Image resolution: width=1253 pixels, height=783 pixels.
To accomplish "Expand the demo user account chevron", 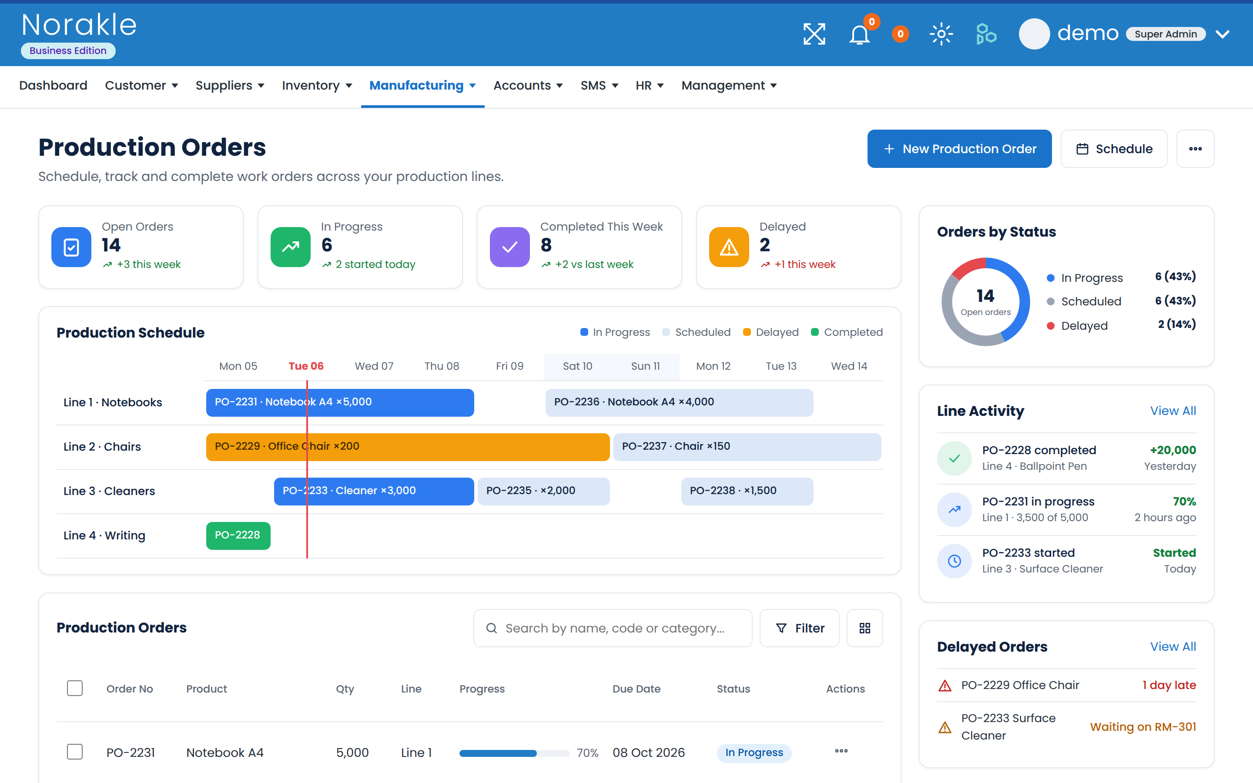I will point(1223,34).
